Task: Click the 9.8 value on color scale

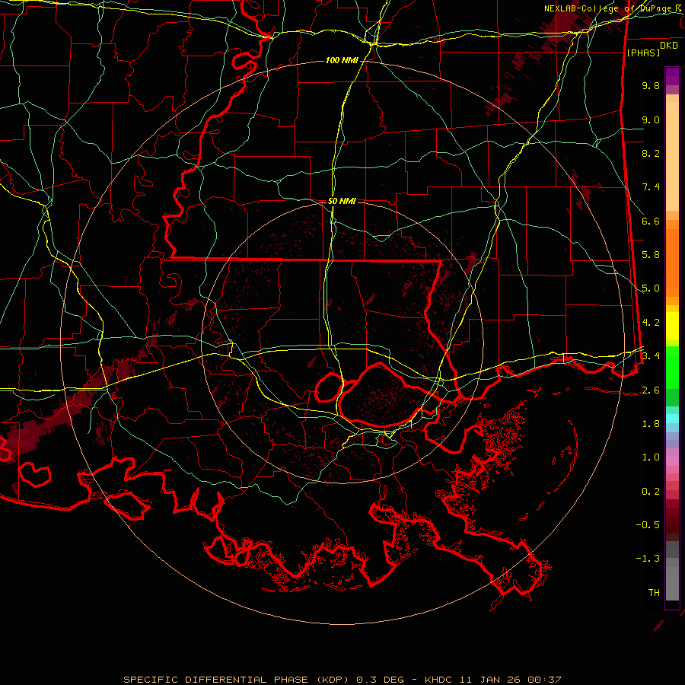Action: coord(651,85)
